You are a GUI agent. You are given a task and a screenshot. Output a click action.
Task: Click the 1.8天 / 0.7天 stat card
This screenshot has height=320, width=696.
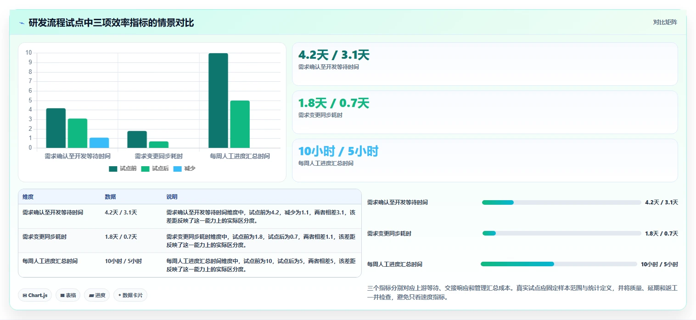point(485,112)
